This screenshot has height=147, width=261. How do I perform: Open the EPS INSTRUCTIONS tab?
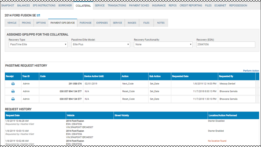(44, 5)
